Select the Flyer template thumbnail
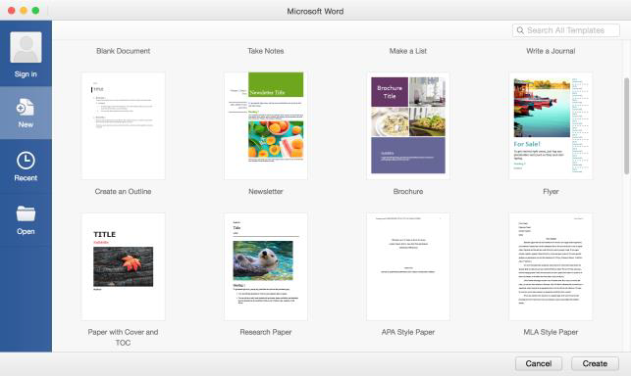The height and width of the screenshot is (376, 631). [x=551, y=125]
